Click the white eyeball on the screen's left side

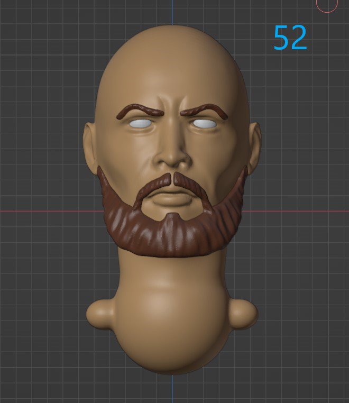140,124
